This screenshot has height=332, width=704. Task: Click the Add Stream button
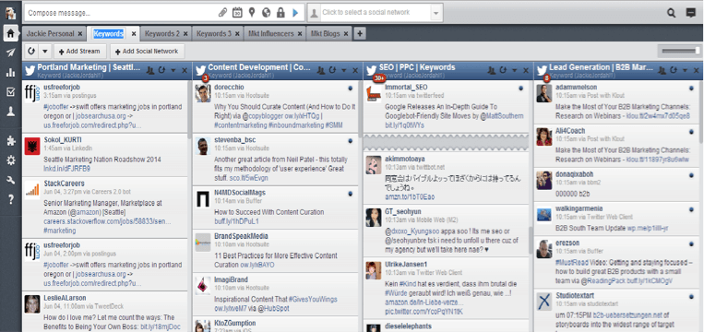(80, 51)
